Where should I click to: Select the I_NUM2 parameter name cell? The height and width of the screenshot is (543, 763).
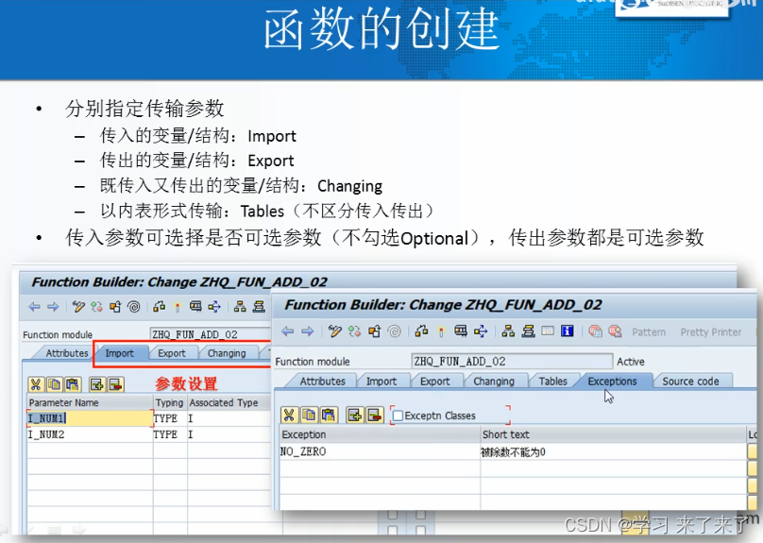point(90,434)
